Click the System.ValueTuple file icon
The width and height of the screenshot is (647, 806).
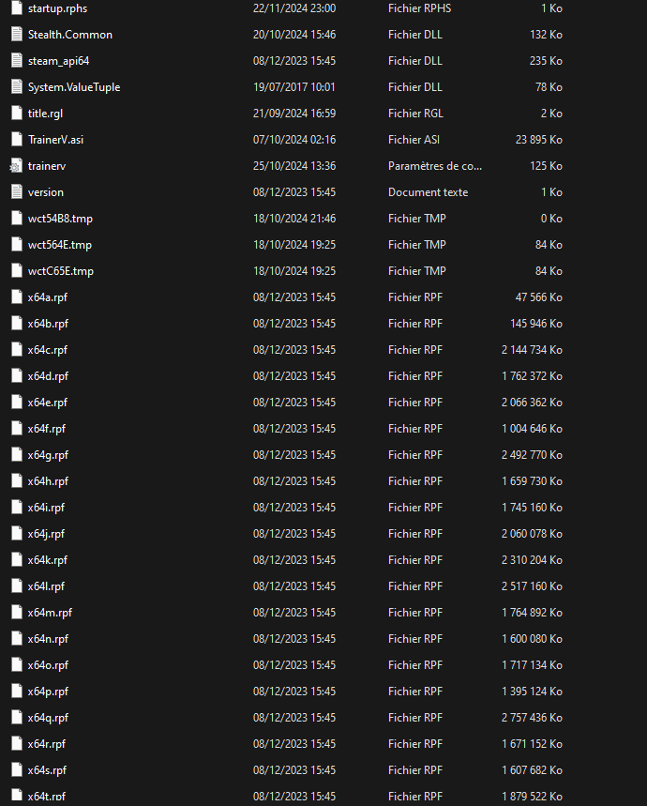click(16, 87)
